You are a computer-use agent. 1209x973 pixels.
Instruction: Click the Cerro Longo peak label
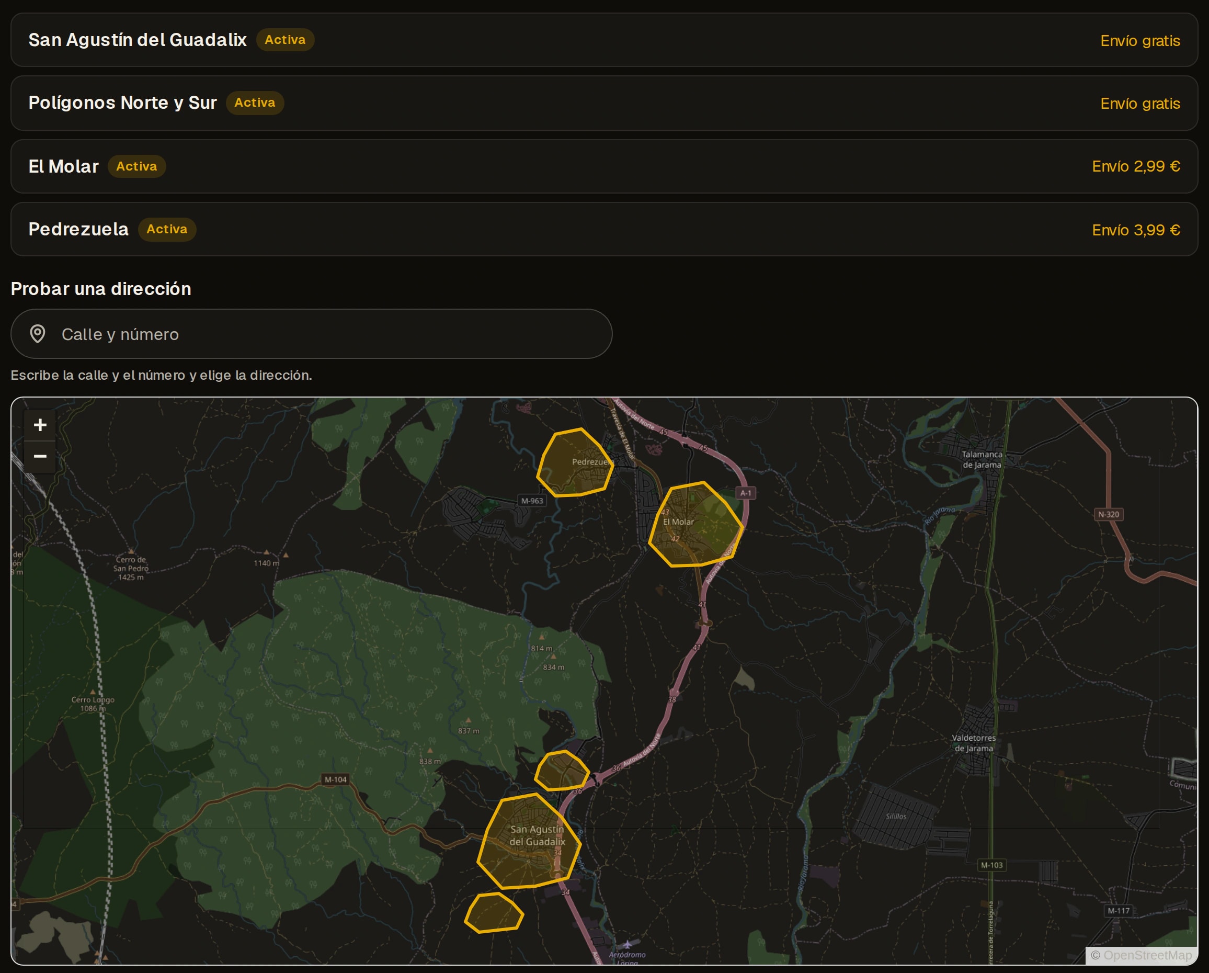coord(93,704)
